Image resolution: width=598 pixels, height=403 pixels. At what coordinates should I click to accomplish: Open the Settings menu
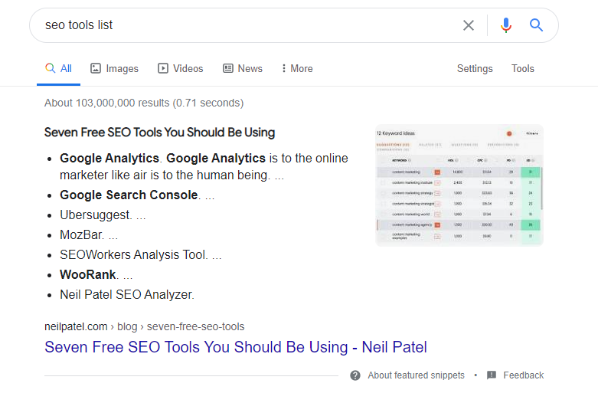pyautogui.click(x=475, y=68)
